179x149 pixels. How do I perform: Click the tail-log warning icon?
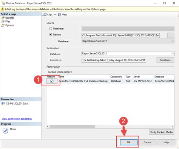coord(3,9)
